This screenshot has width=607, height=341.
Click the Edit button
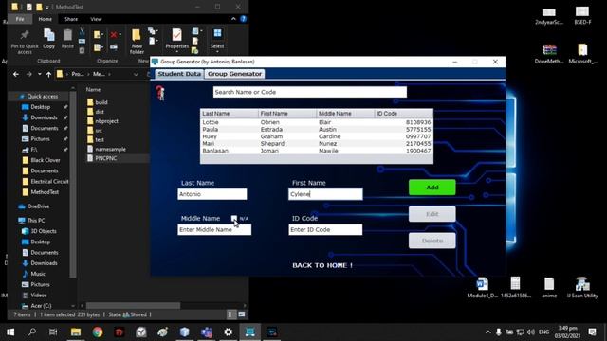coord(432,214)
